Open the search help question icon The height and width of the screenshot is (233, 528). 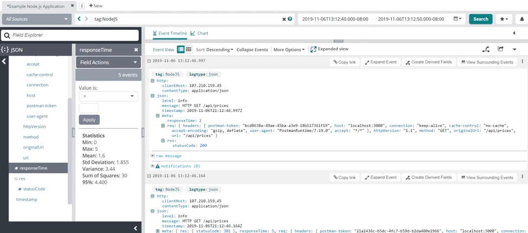[x=290, y=19]
